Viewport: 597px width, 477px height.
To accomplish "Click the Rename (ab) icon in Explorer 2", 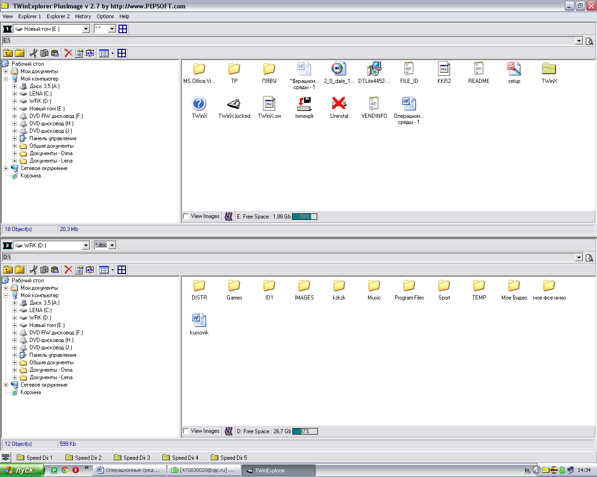I will (90, 270).
